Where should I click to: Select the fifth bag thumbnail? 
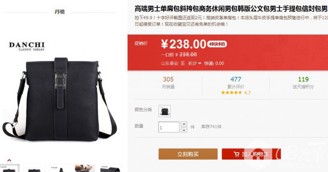click(x=110, y=168)
